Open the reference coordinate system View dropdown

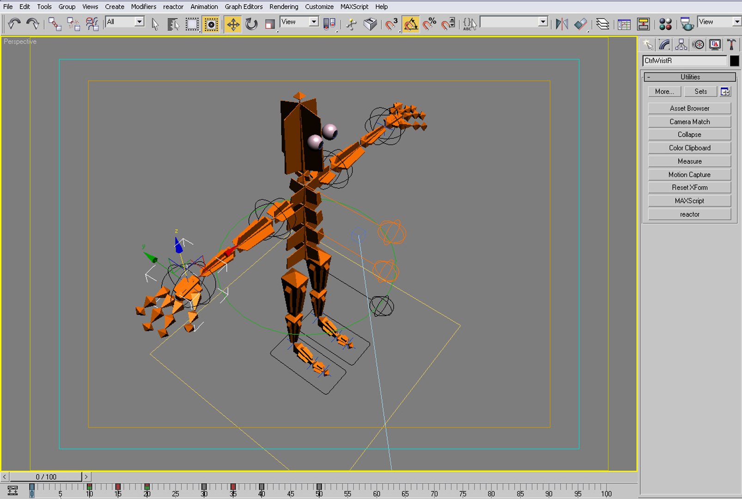pyautogui.click(x=299, y=22)
